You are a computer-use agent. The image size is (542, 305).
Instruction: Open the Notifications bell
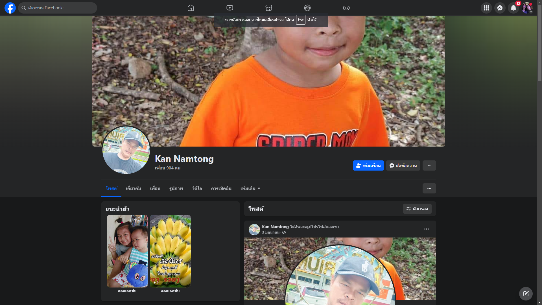tap(513, 8)
